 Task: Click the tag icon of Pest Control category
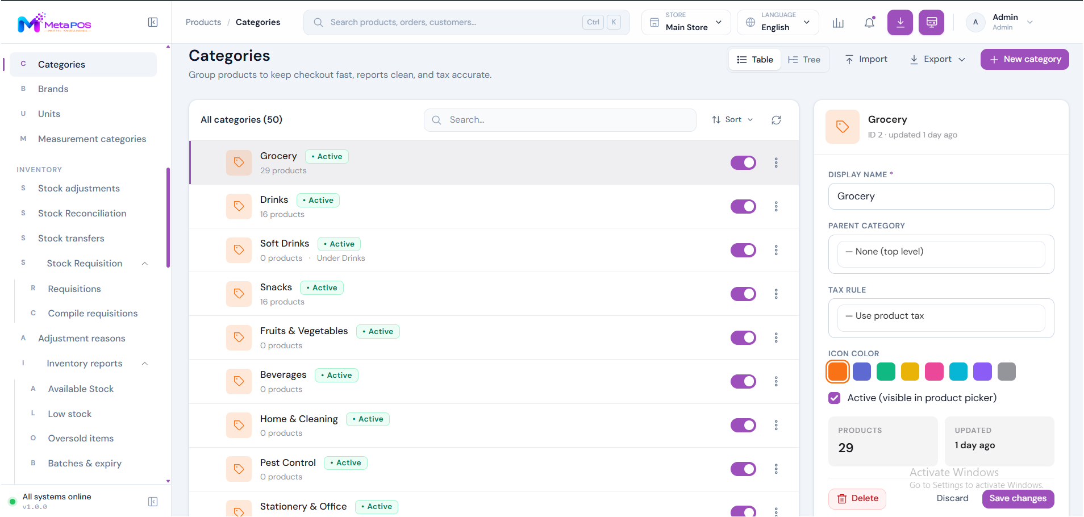pos(239,469)
